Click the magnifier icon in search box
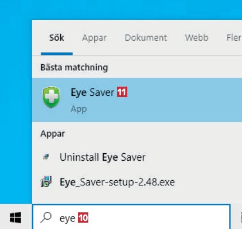 pyautogui.click(x=46, y=218)
